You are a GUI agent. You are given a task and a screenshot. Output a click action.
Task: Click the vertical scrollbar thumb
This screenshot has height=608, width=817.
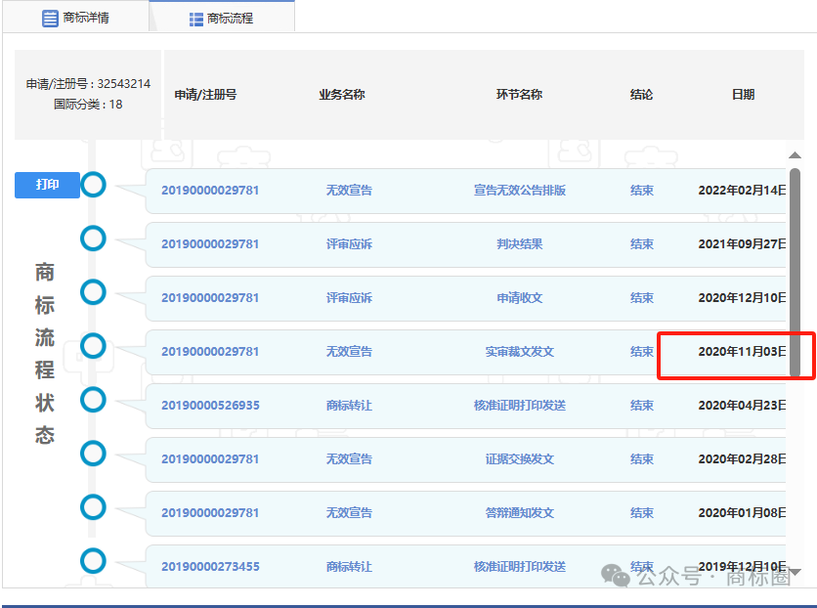(x=795, y=272)
